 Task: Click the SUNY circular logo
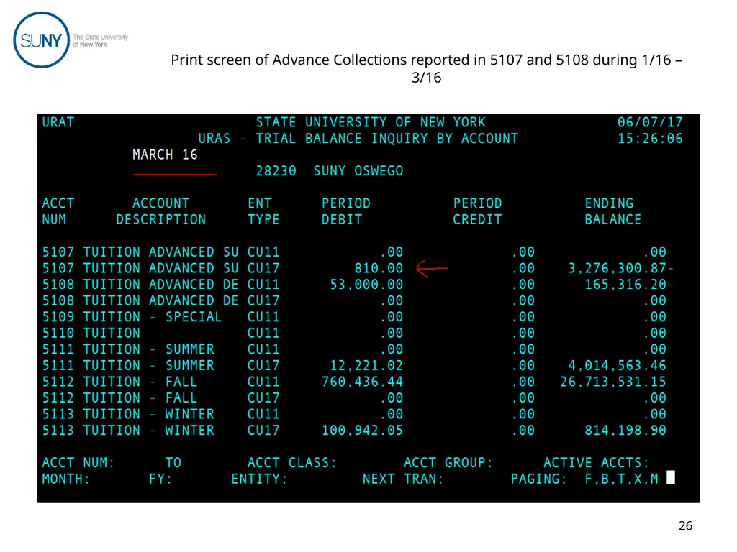click(x=41, y=40)
